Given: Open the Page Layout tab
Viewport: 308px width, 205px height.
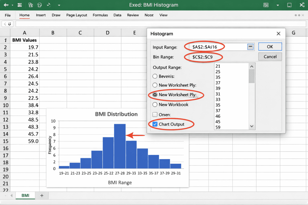Looking at the screenshot, I should click(x=77, y=15).
